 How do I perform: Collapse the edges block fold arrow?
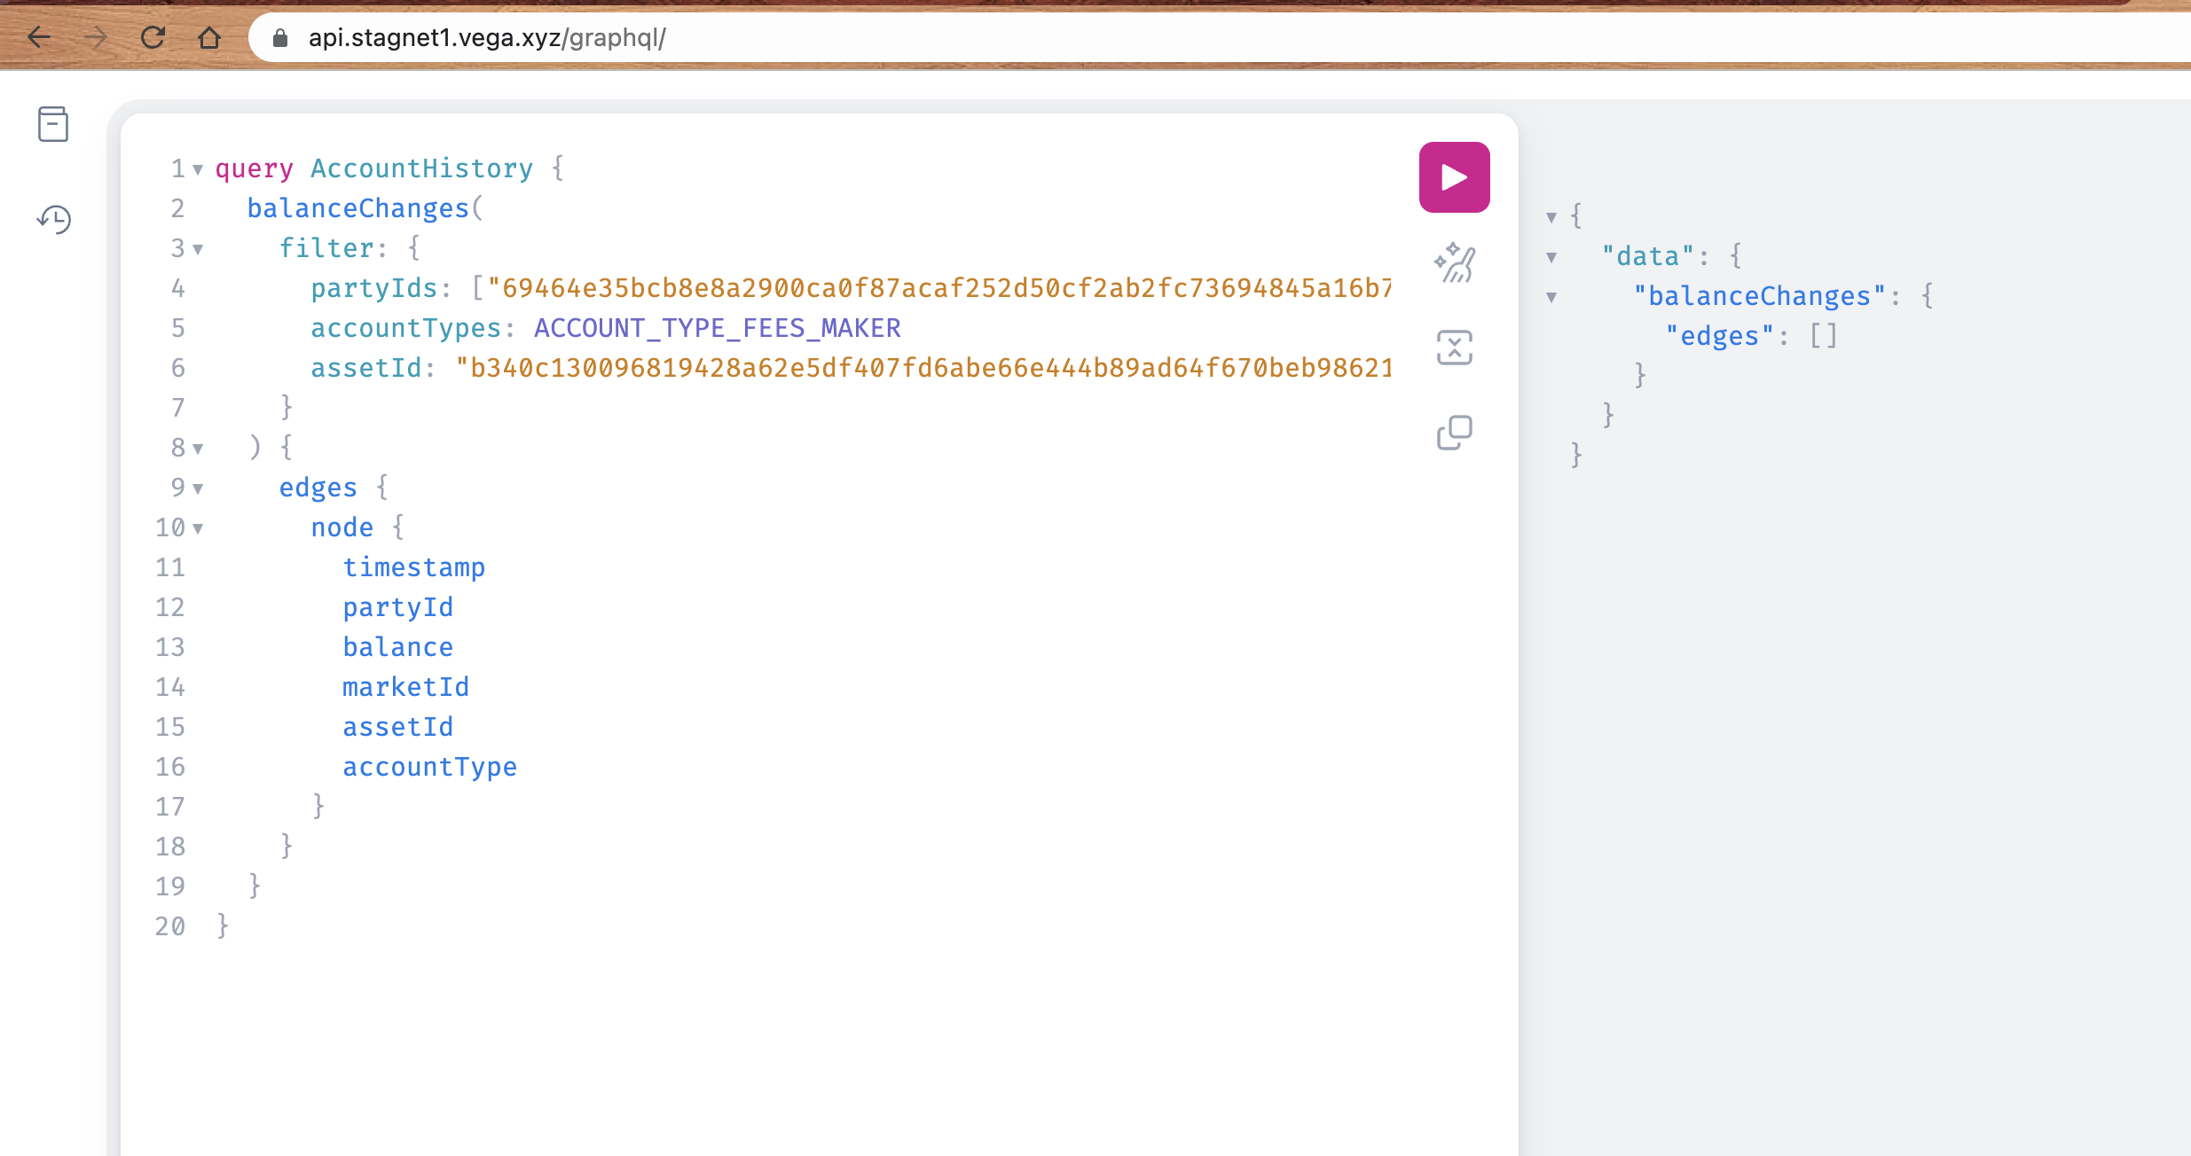197,488
